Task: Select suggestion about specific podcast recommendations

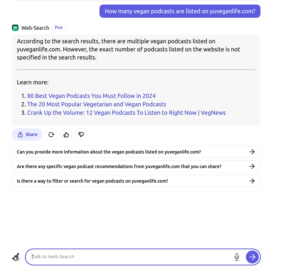Action: pos(136,166)
